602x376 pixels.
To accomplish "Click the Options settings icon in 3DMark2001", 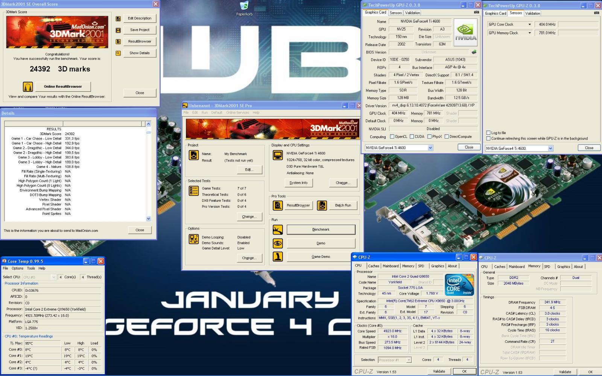I will point(194,239).
